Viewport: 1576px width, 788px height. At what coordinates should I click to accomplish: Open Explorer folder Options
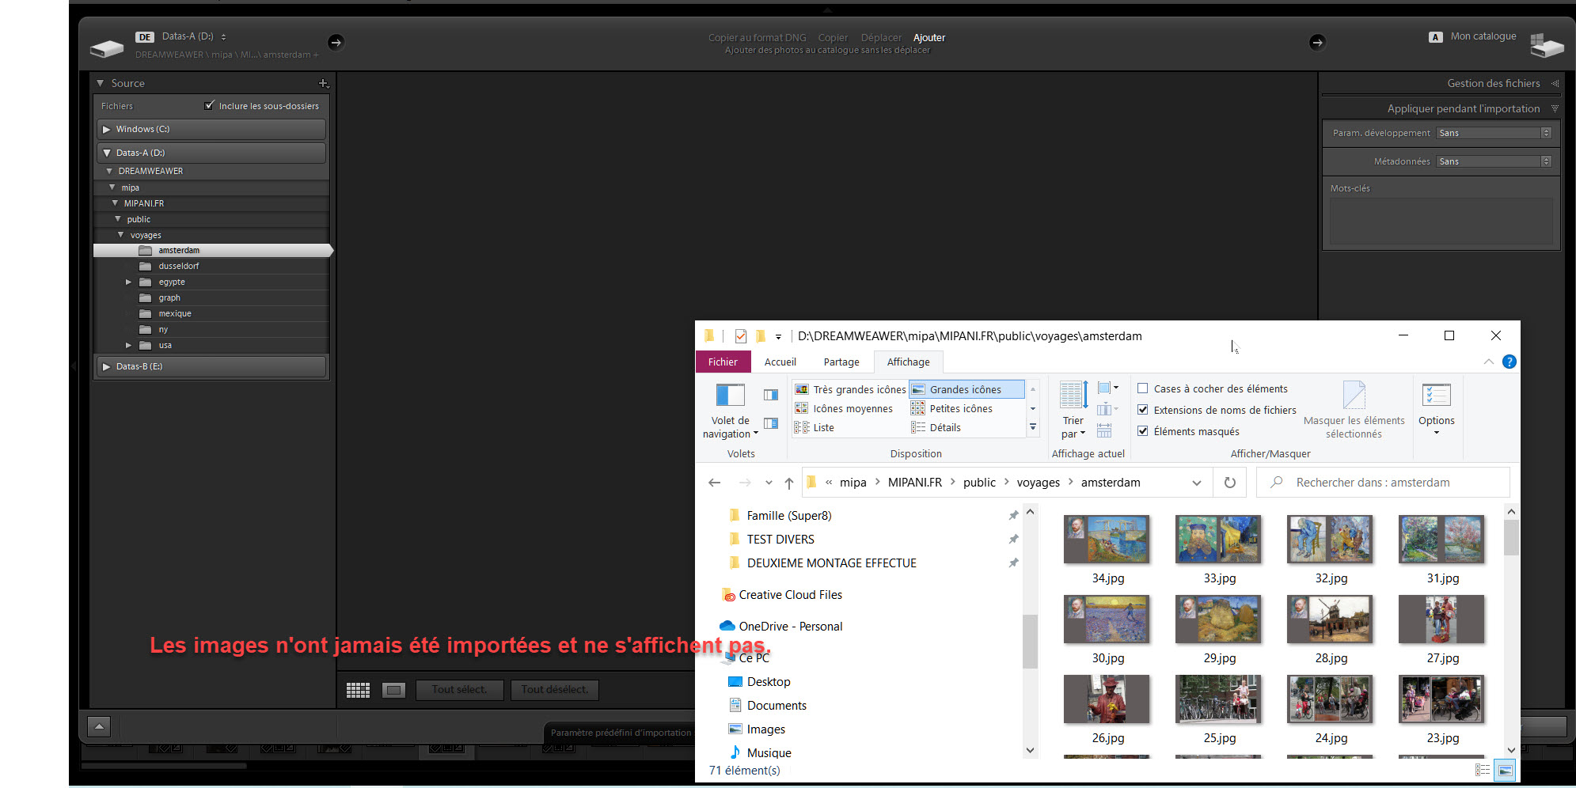coord(1436,407)
